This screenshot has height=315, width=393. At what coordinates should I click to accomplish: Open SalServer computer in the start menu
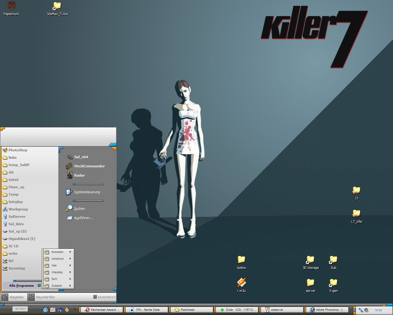[x=14, y=217]
